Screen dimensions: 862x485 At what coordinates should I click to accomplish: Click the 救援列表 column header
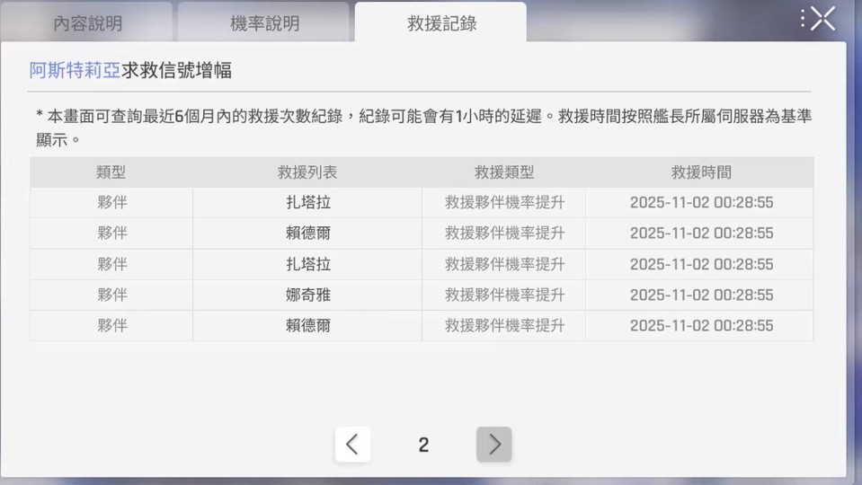click(x=307, y=172)
